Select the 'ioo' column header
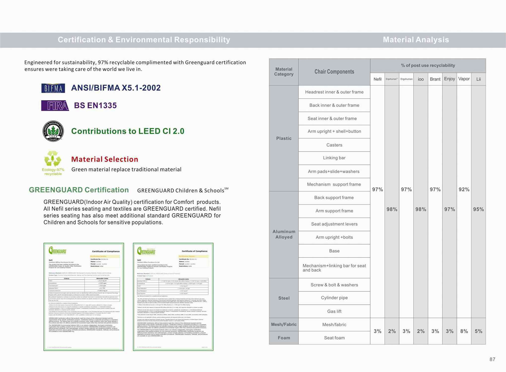This screenshot has height=372, width=506. click(421, 79)
